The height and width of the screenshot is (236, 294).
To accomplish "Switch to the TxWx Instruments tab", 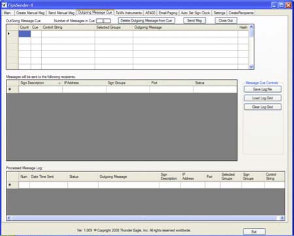I will tap(129, 13).
